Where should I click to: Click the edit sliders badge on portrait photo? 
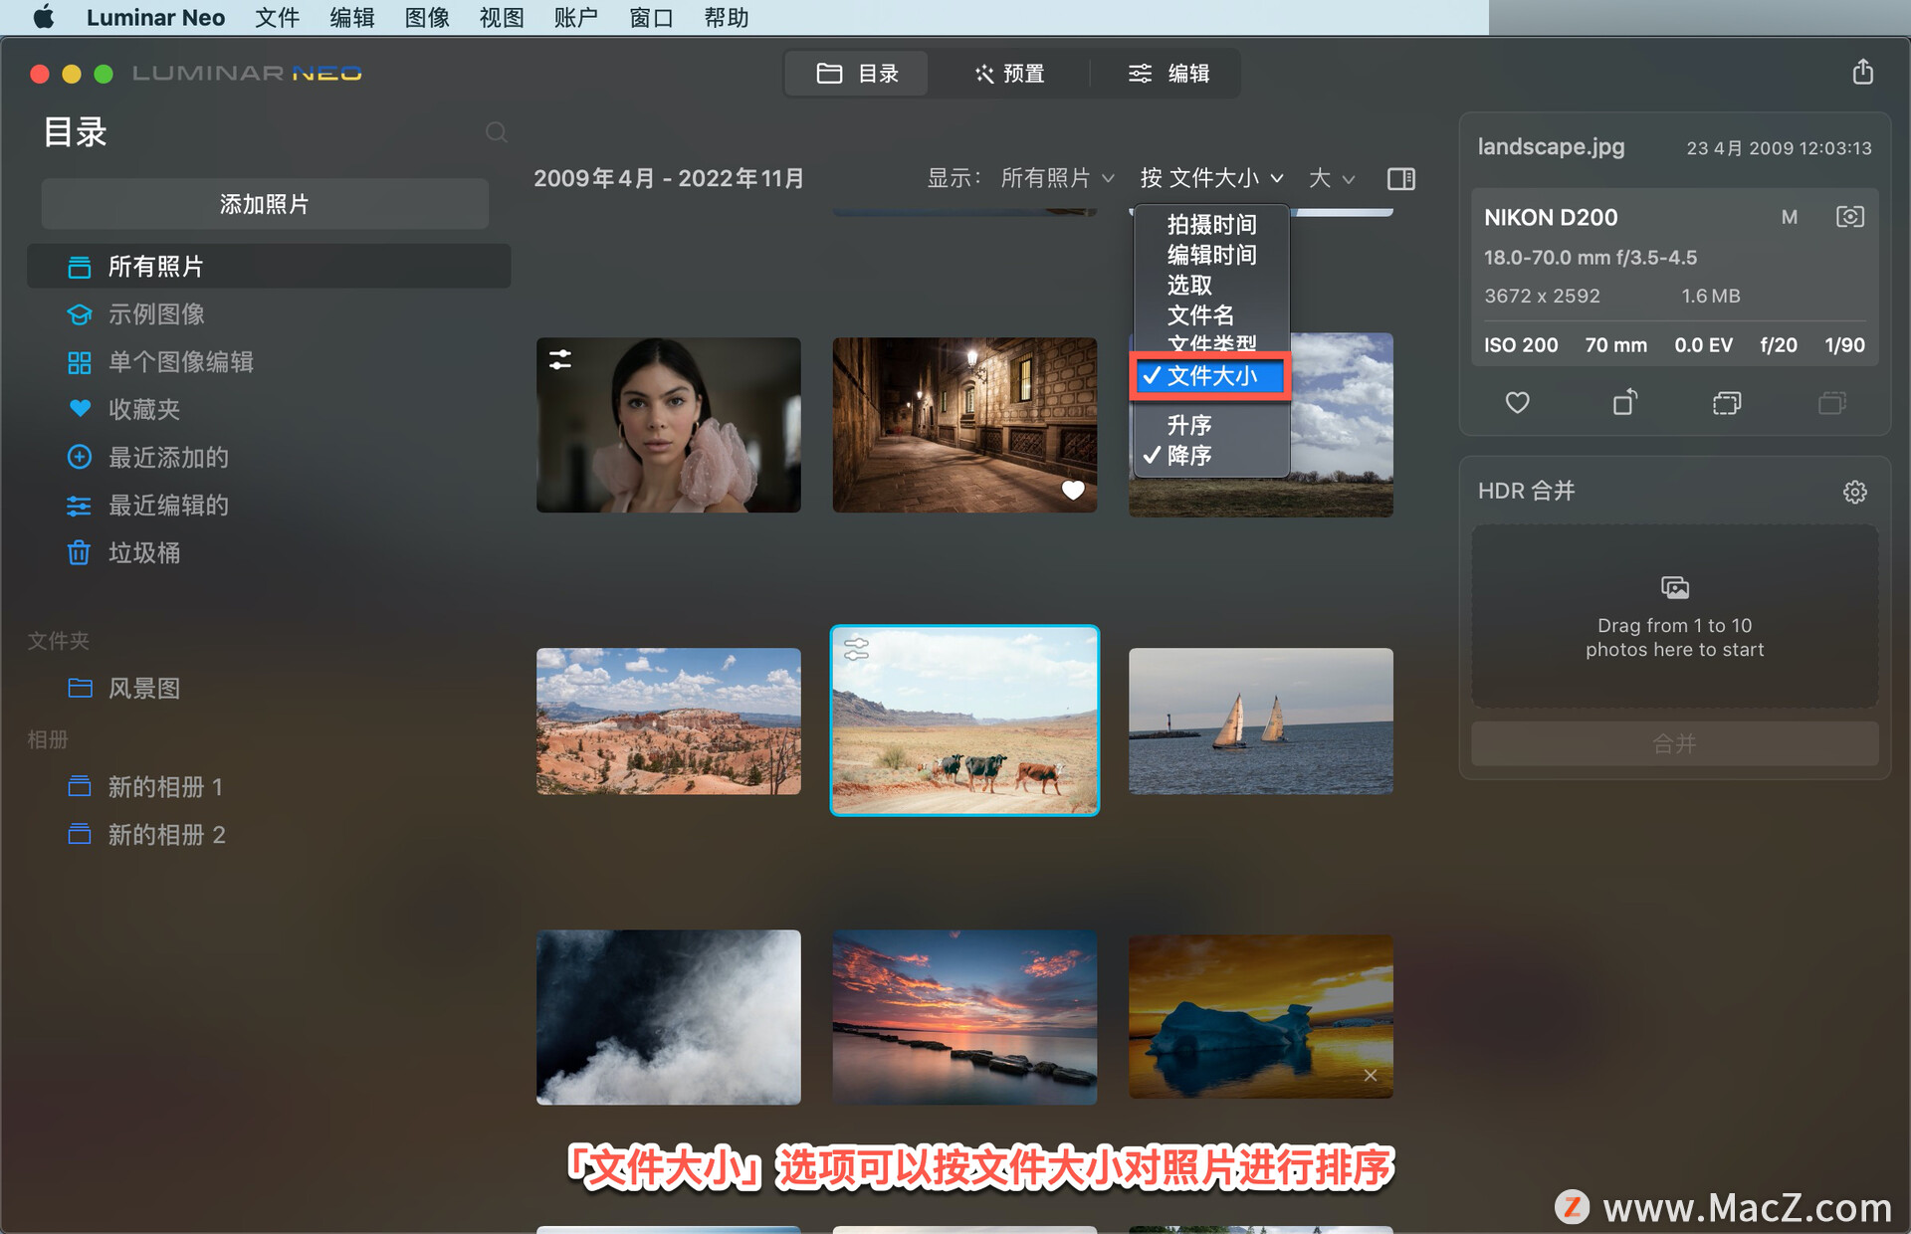tap(560, 360)
